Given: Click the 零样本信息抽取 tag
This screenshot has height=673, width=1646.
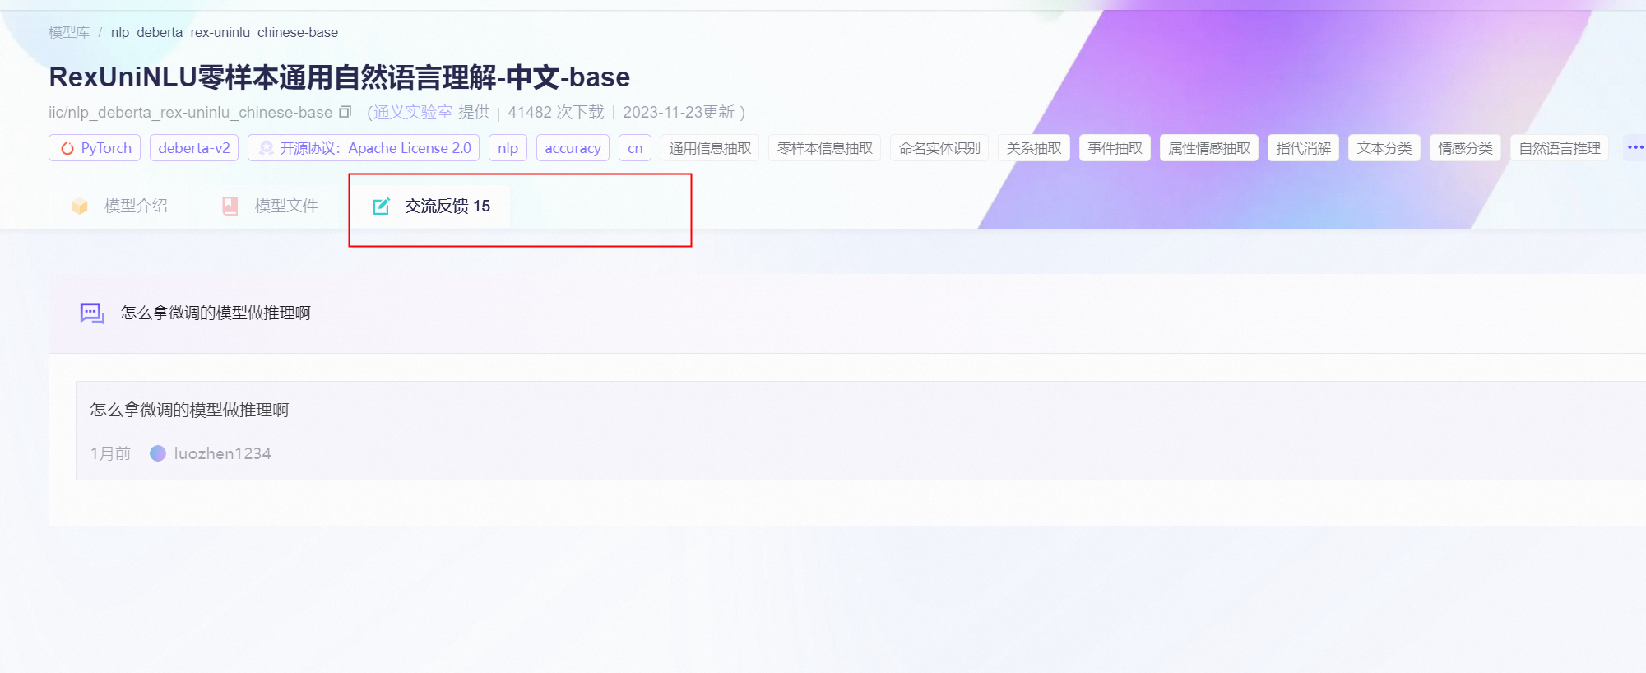Looking at the screenshot, I should tap(825, 148).
